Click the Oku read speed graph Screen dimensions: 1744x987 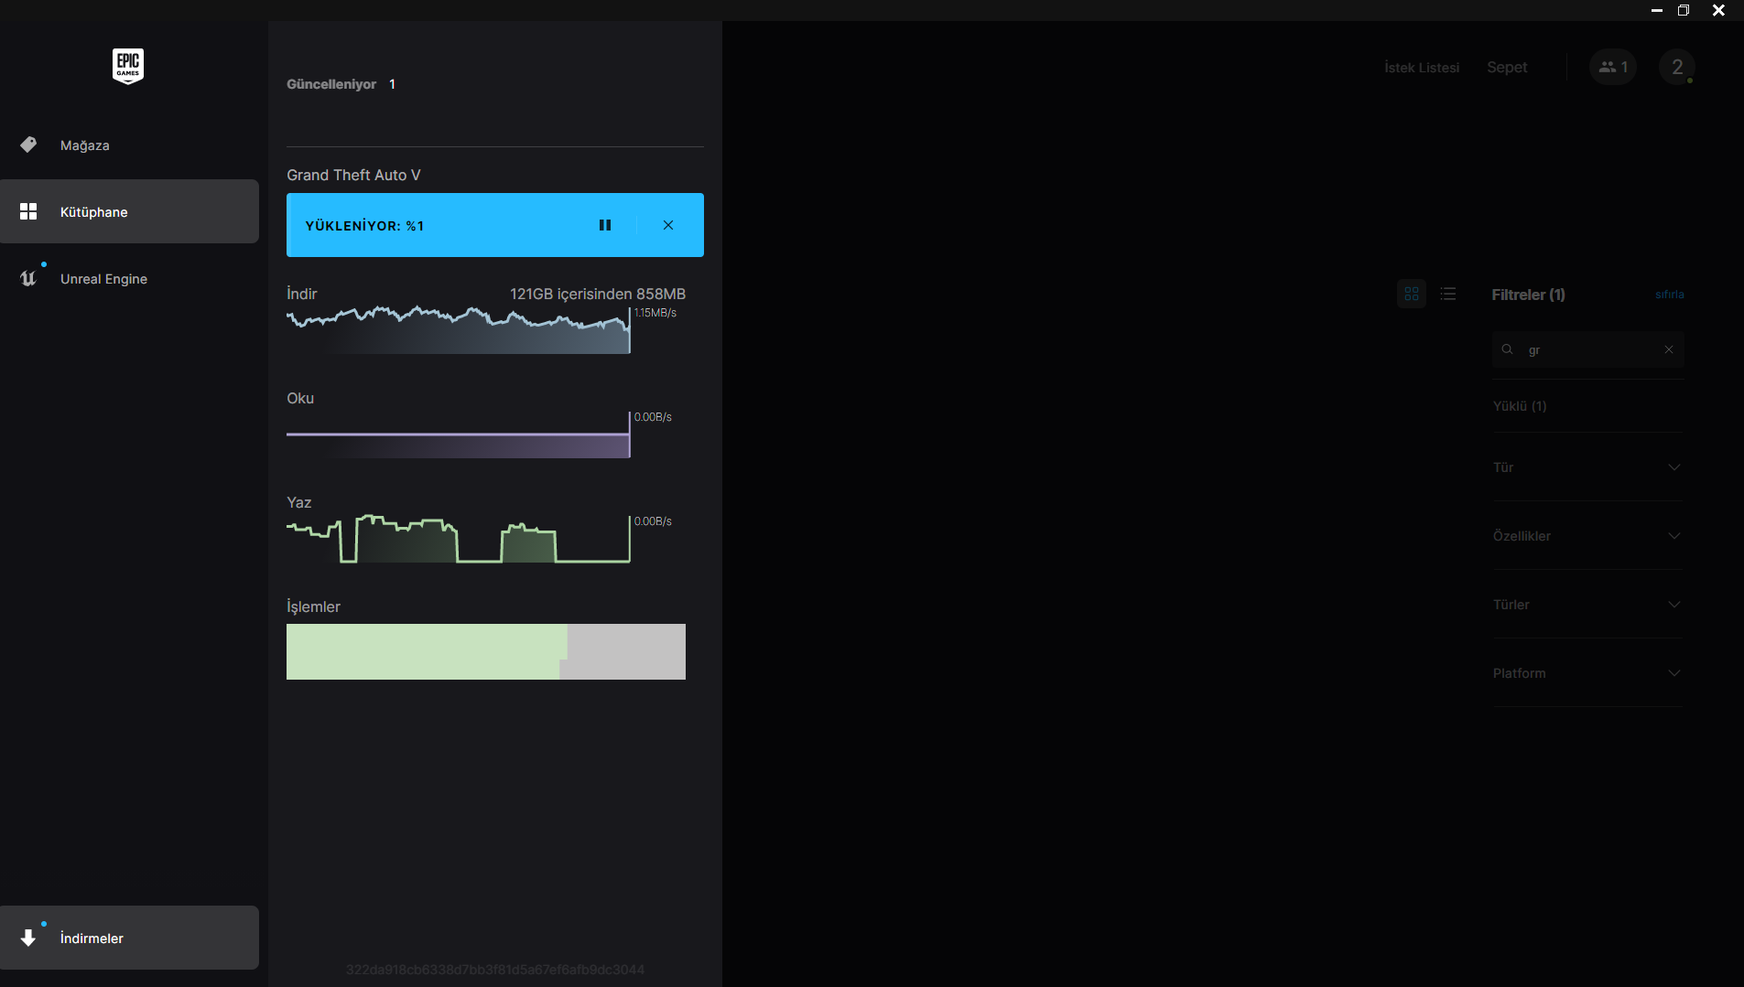459,435
